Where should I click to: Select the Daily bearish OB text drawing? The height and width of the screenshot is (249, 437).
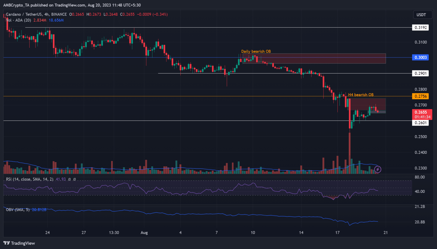255,51
